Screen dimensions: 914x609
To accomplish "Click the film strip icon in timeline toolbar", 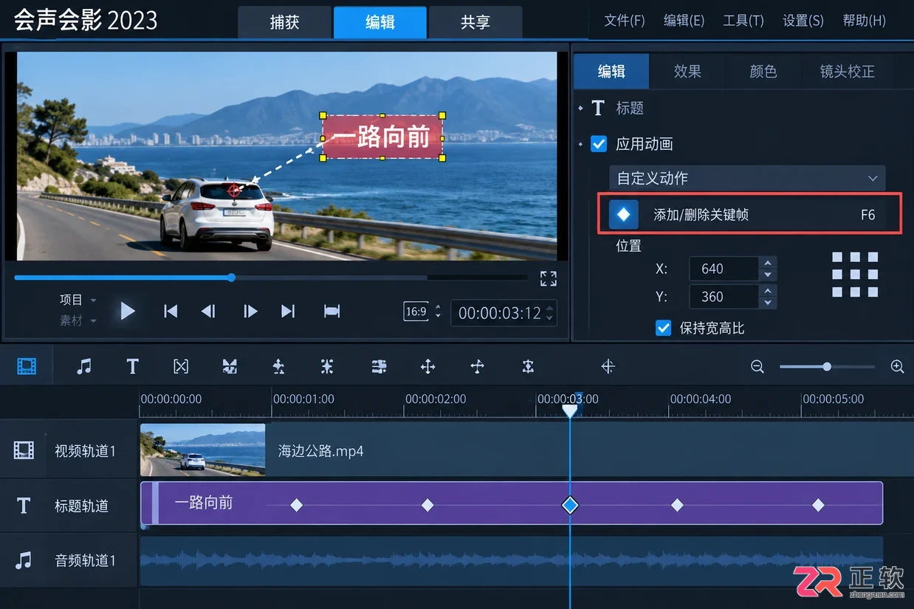I will (x=27, y=366).
